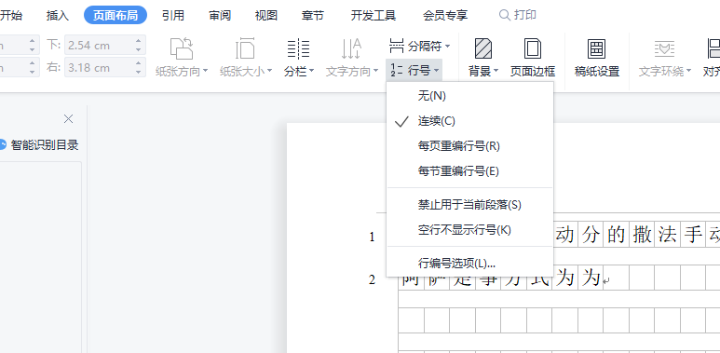This screenshot has height=353, width=720.
Task: Open the 章节 tab
Action: pyautogui.click(x=313, y=15)
